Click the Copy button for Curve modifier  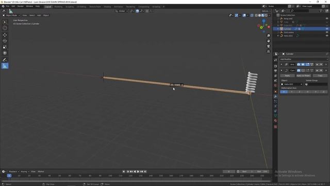click(x=320, y=76)
